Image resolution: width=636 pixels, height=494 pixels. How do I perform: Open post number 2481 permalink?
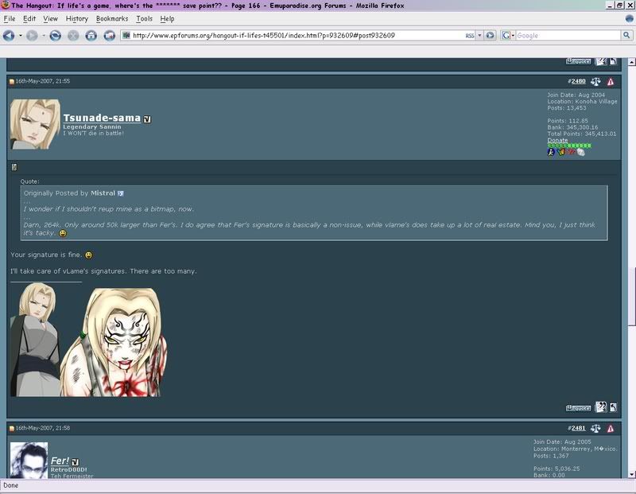tap(579, 428)
